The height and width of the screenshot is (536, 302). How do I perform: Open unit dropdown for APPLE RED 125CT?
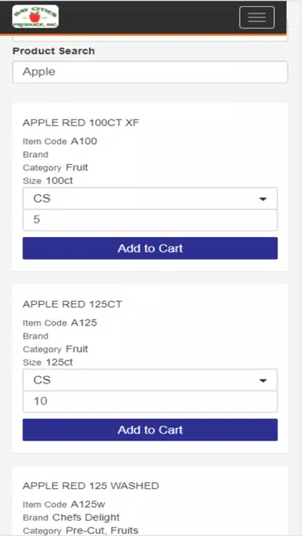coord(150,380)
